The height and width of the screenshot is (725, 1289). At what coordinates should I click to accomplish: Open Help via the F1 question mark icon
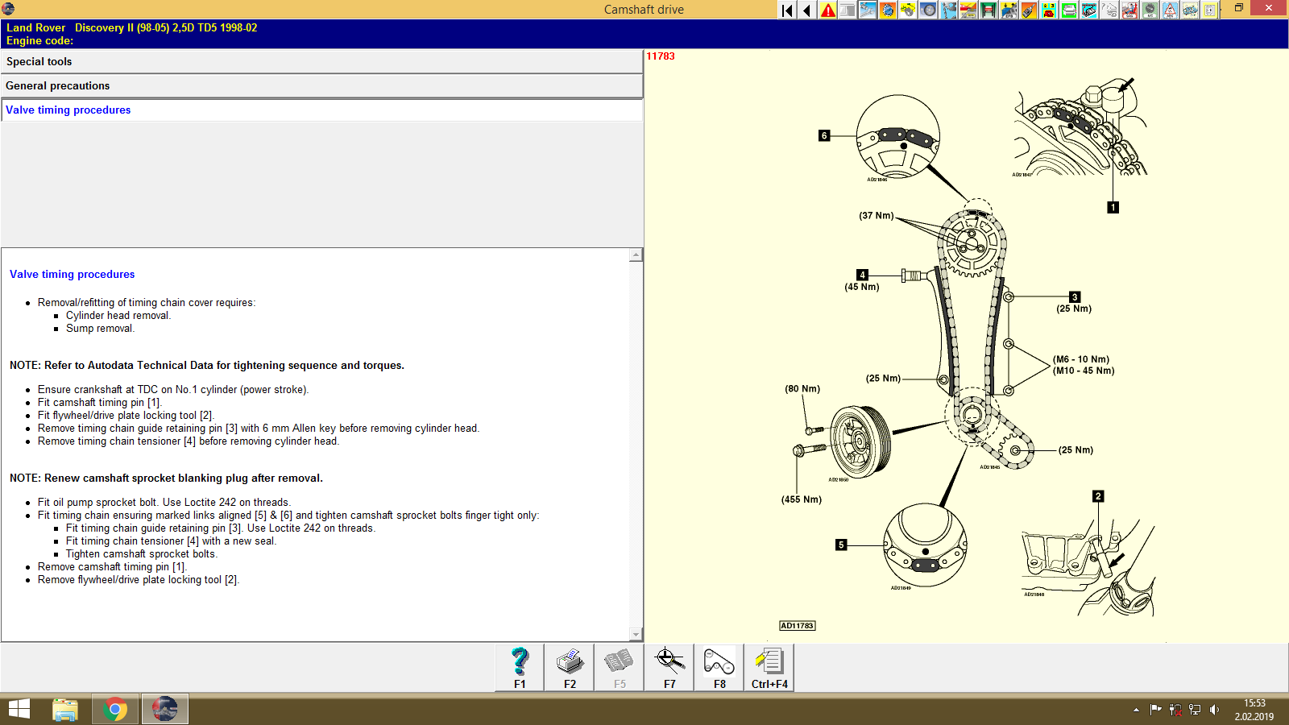pos(518,665)
